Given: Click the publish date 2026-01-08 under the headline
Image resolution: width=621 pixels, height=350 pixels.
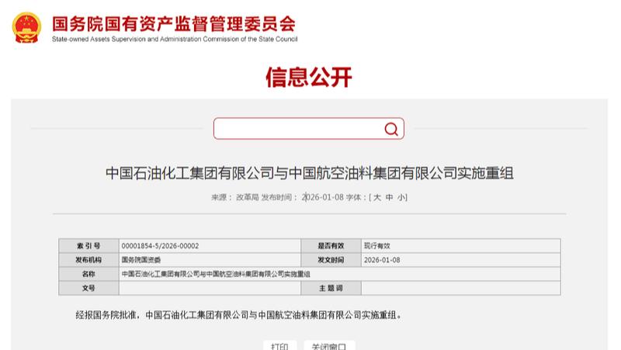Looking at the screenshot, I should pos(322,198).
